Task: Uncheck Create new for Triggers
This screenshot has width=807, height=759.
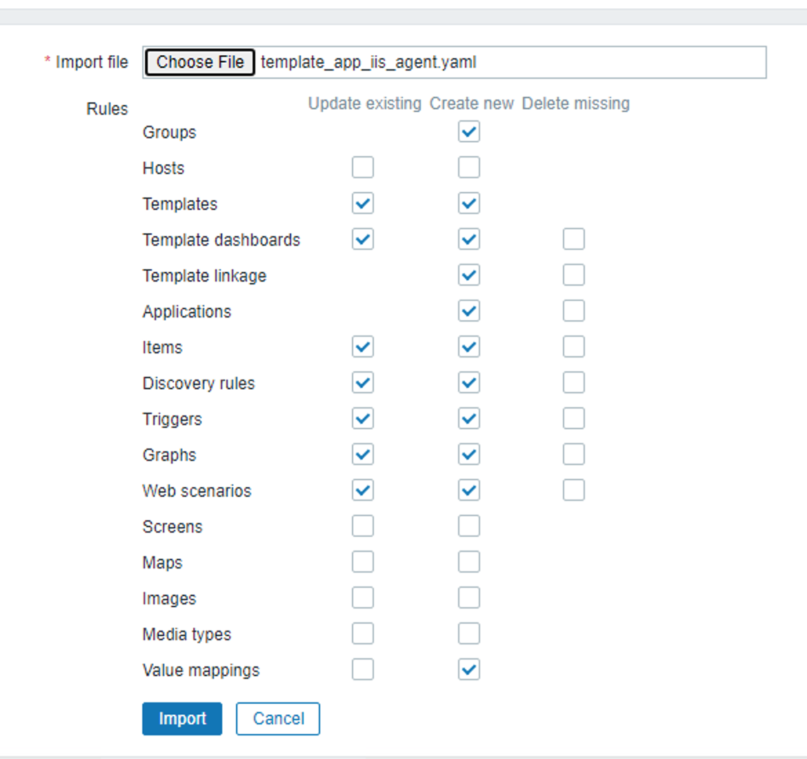Action: click(x=469, y=419)
